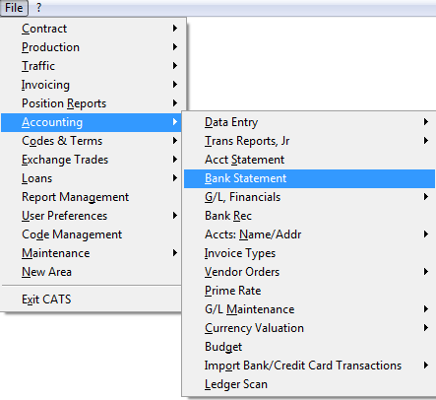Show the Position Reports submenu

tap(92, 103)
